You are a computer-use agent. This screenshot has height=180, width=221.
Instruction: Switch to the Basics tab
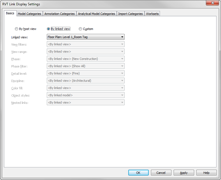[x=10, y=13]
